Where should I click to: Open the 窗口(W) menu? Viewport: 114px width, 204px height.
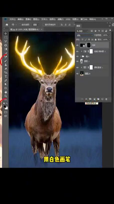pos(84,19)
